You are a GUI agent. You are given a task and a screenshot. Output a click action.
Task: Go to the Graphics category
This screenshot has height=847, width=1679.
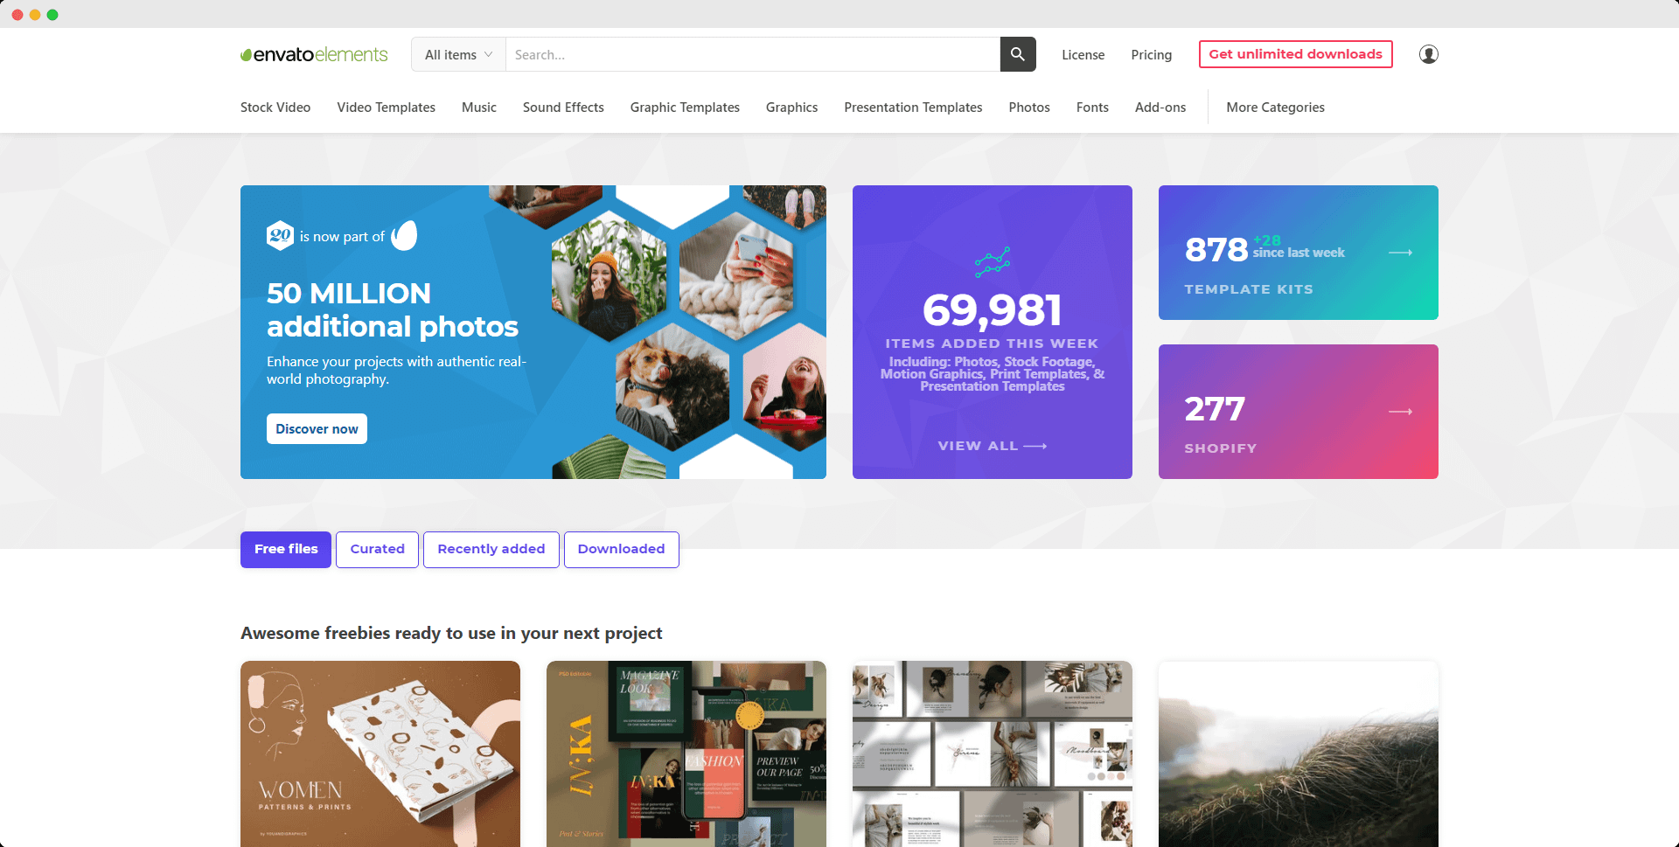(x=791, y=108)
